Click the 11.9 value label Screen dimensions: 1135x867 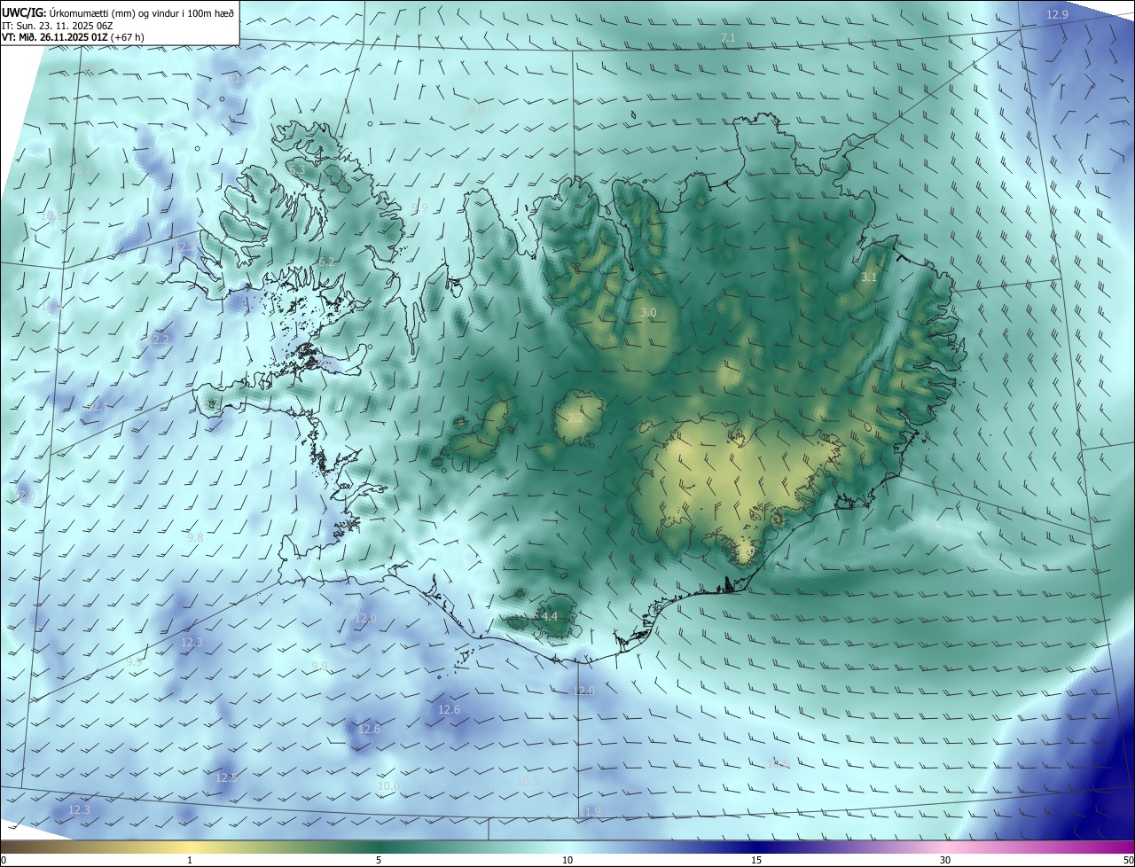click(590, 811)
